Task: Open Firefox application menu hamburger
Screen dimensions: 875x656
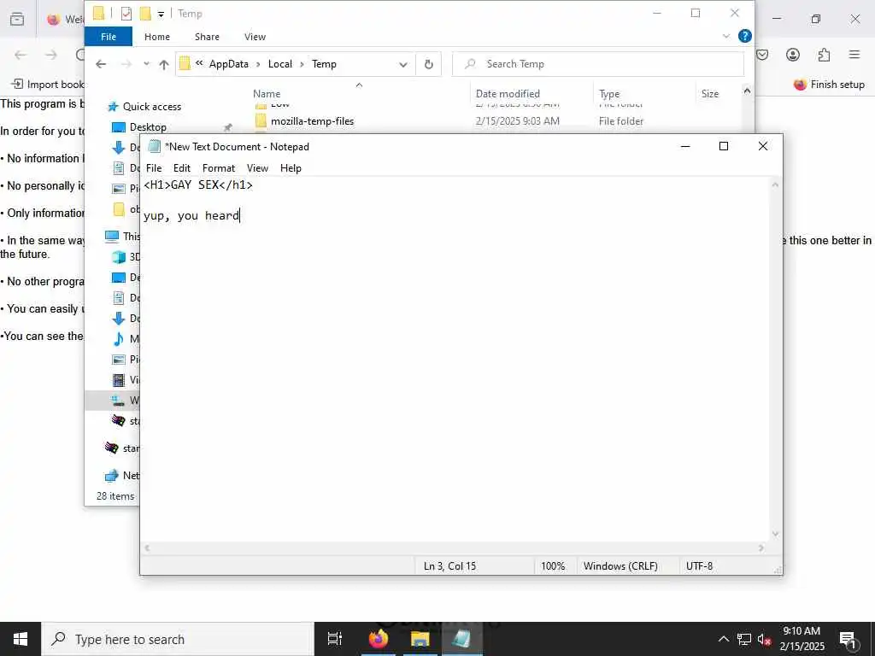Action: [x=854, y=55]
